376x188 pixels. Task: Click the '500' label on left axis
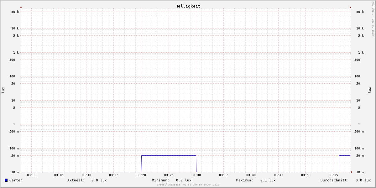(12, 60)
